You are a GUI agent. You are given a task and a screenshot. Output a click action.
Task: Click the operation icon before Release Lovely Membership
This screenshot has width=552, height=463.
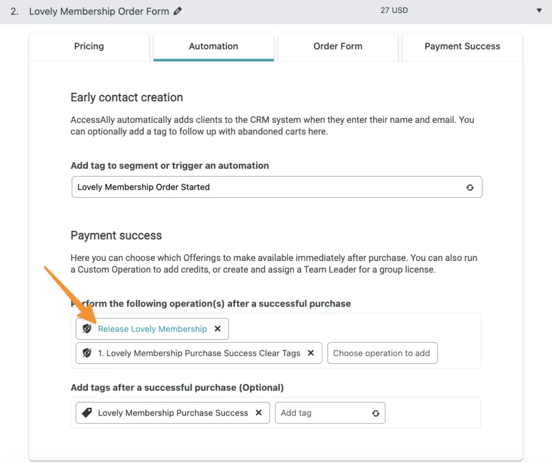pos(87,329)
